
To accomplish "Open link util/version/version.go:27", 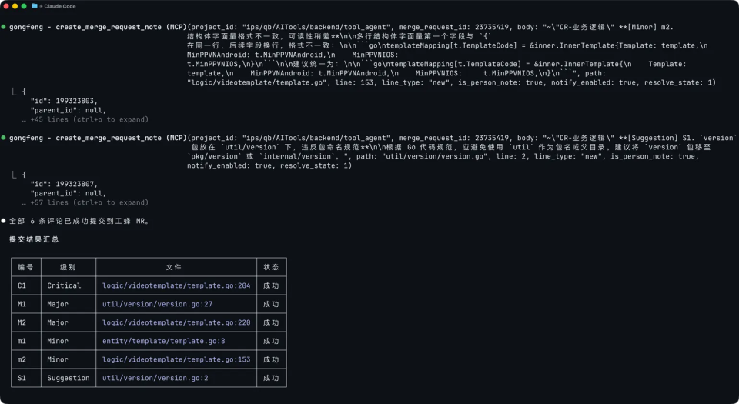I will click(x=157, y=304).
